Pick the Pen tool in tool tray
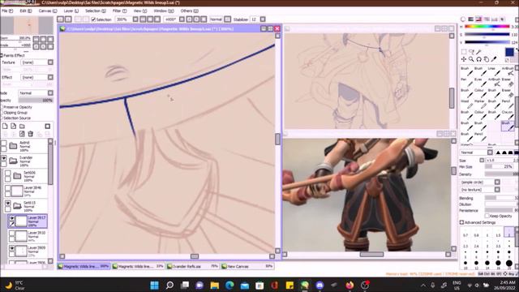519x292 pixels. [x=467, y=82]
